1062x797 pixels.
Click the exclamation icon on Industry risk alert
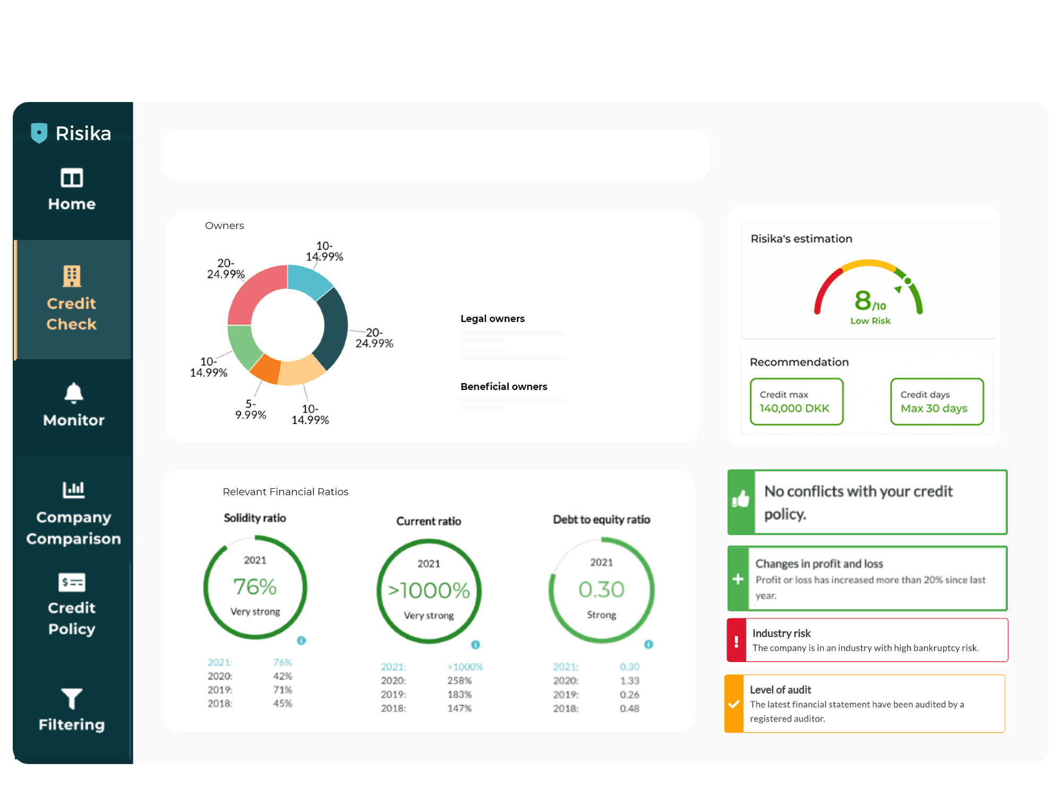click(736, 640)
